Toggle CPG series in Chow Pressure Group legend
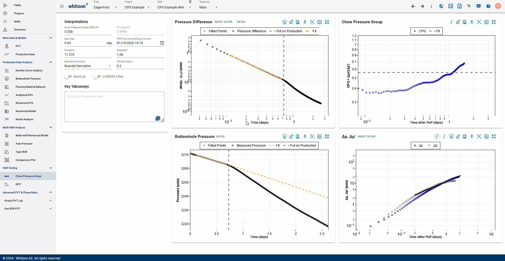 click(419, 31)
